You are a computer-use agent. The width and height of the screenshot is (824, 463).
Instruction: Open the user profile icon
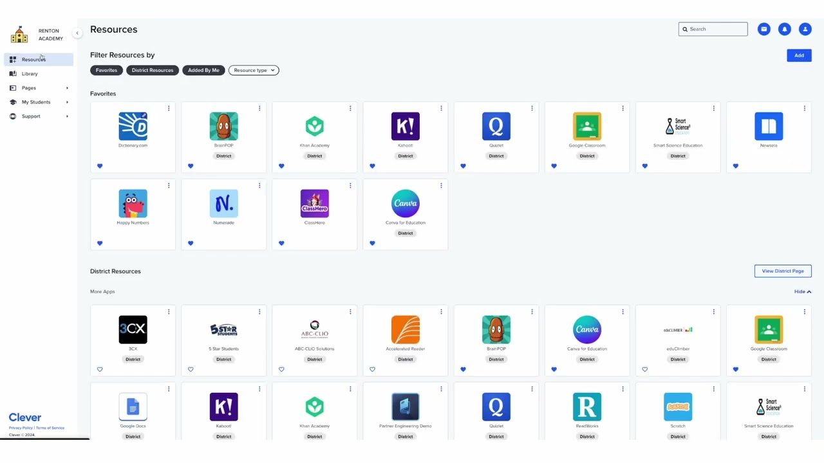[x=805, y=29]
